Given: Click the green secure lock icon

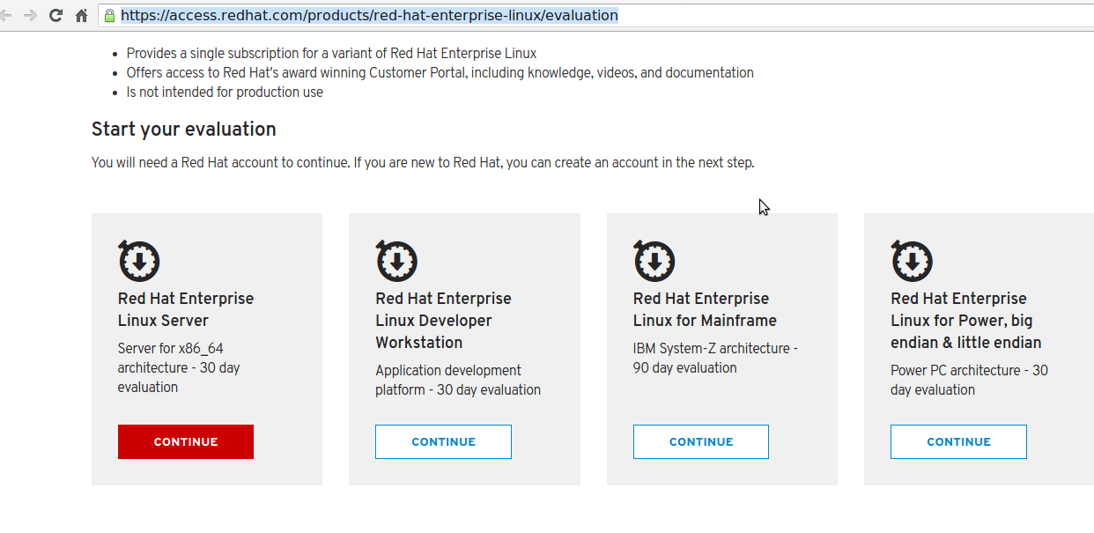Looking at the screenshot, I should pos(109,15).
